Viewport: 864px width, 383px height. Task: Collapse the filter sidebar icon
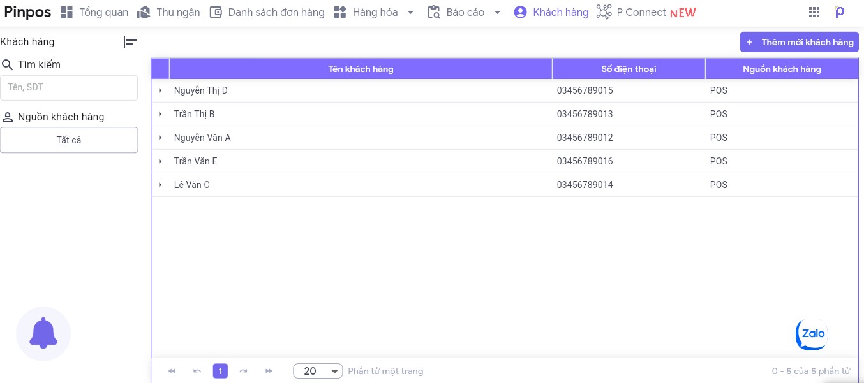point(130,42)
